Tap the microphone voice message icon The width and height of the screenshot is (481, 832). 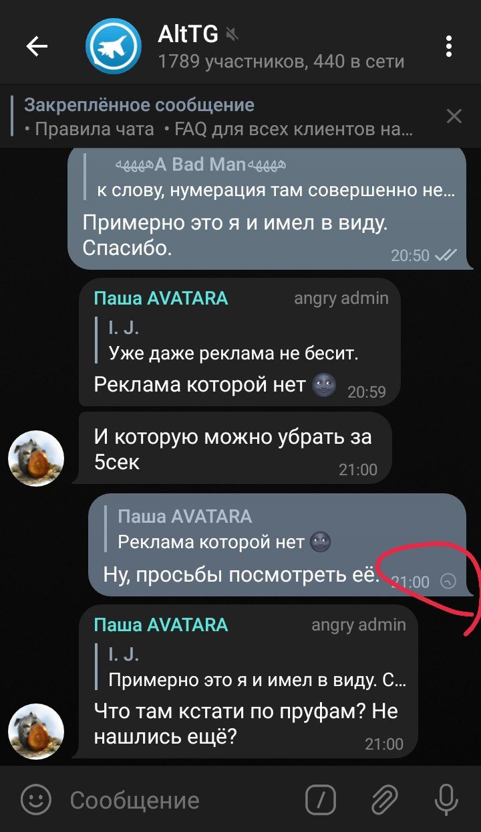click(446, 799)
